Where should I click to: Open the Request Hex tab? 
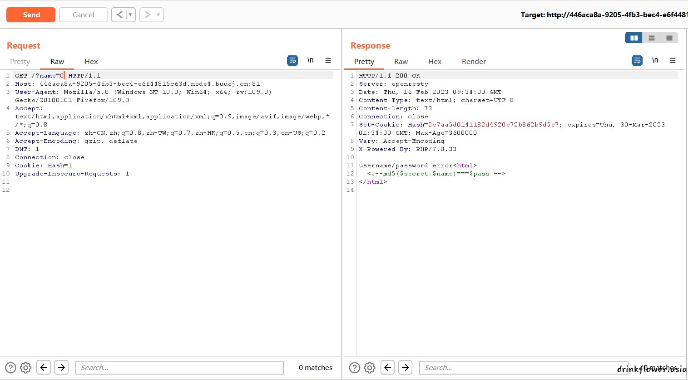point(91,61)
